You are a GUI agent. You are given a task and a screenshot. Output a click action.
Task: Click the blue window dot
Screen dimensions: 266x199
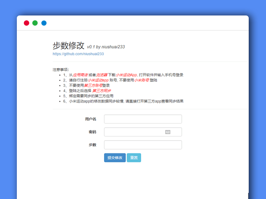point(44,23)
